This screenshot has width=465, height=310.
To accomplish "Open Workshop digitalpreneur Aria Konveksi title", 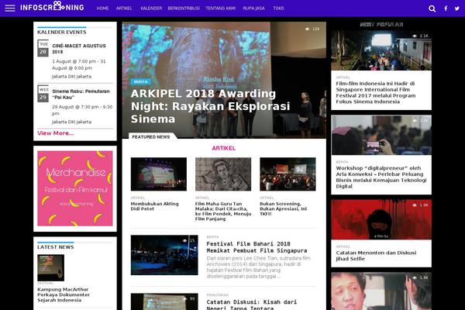I will click(x=381, y=177).
